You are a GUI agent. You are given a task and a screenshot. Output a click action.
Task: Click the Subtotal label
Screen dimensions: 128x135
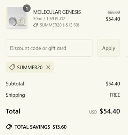(x=15, y=84)
